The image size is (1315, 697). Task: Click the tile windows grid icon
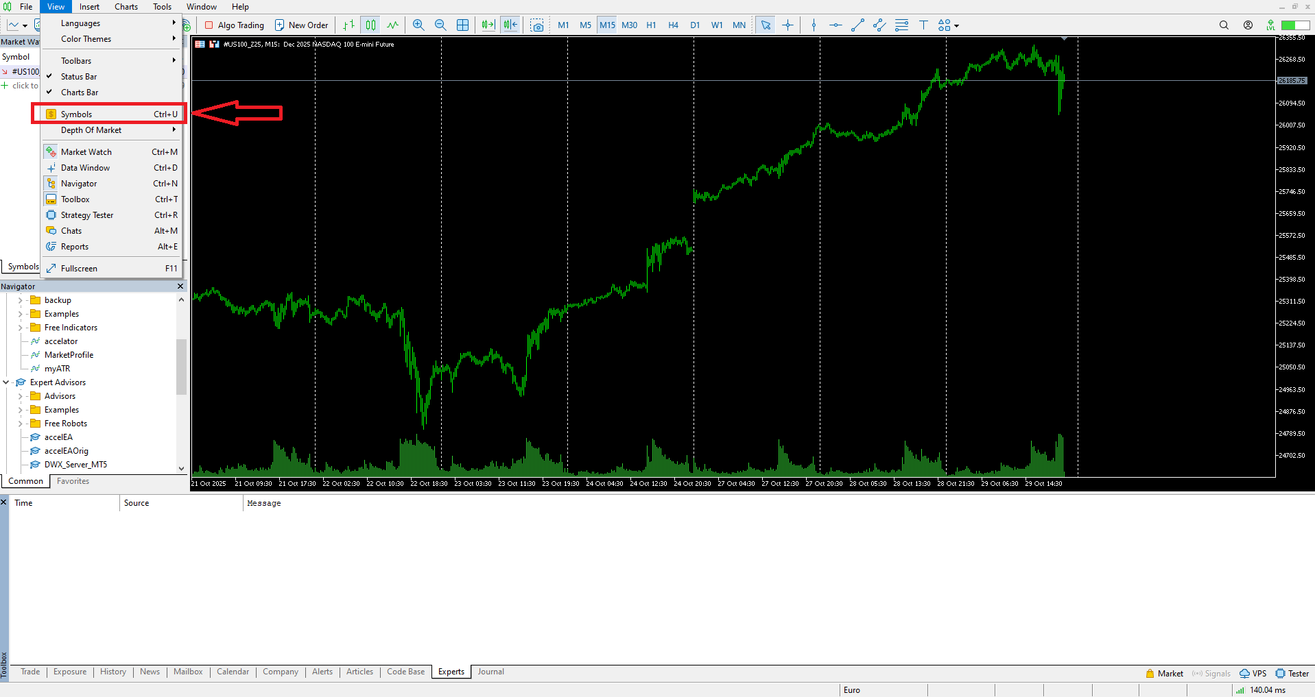(x=463, y=25)
